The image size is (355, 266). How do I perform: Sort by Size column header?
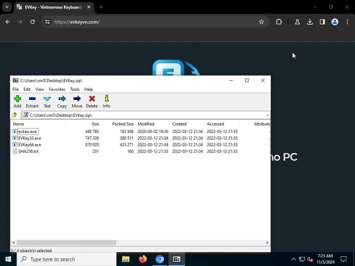83,124
